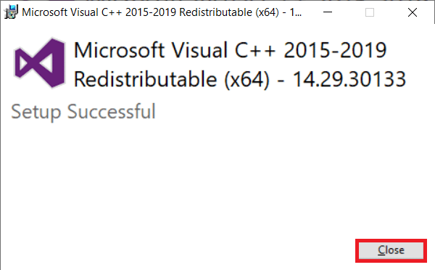Screen dimensions: 435x270
Task: Click "Visual" in the large heading
Action: (199, 50)
